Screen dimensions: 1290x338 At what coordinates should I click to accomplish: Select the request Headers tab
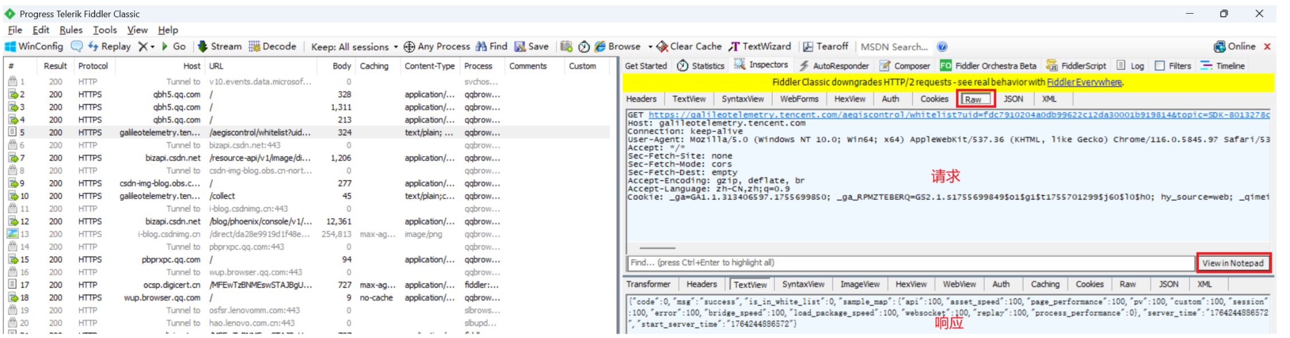(641, 99)
